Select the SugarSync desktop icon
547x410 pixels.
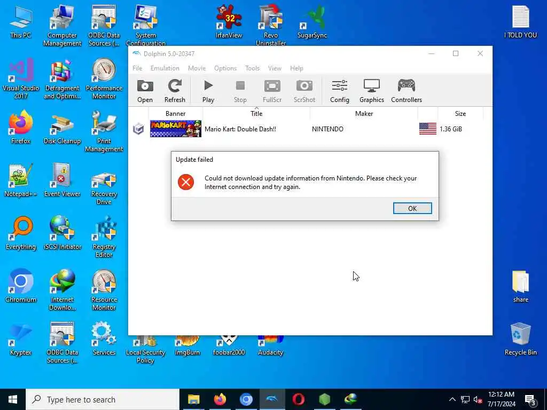click(312, 21)
